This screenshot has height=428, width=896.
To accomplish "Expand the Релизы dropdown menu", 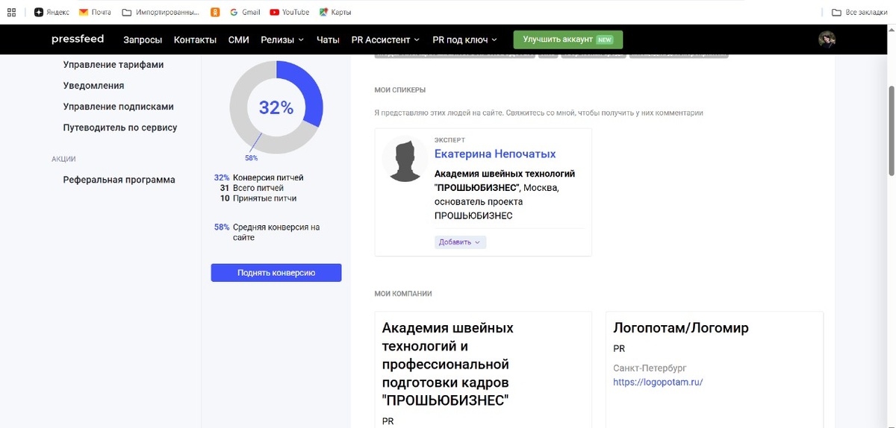I will tap(282, 40).
